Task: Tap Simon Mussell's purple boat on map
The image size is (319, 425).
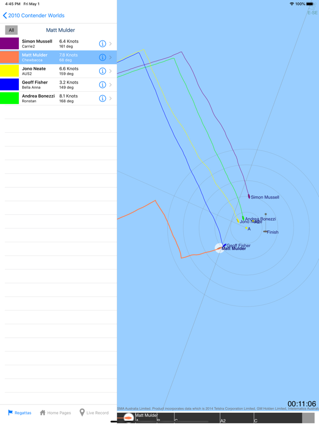Action: point(249,196)
